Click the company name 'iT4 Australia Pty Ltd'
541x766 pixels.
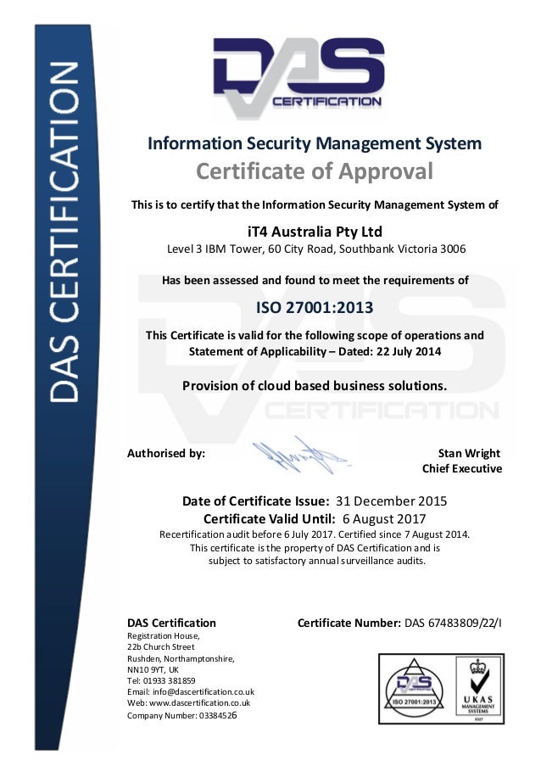click(x=315, y=231)
